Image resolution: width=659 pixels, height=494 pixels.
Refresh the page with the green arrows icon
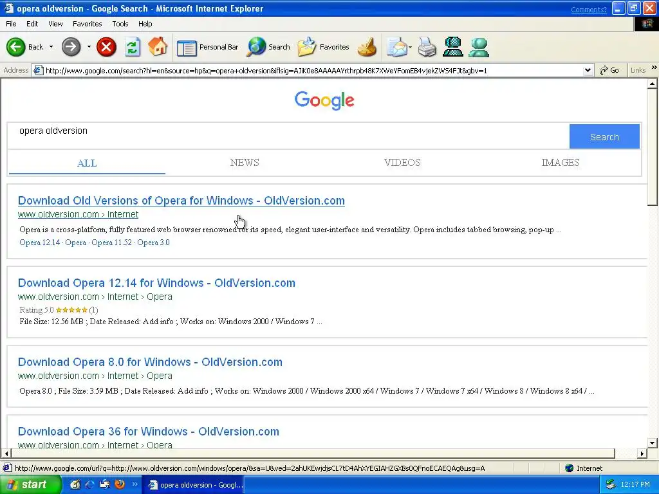pos(133,47)
